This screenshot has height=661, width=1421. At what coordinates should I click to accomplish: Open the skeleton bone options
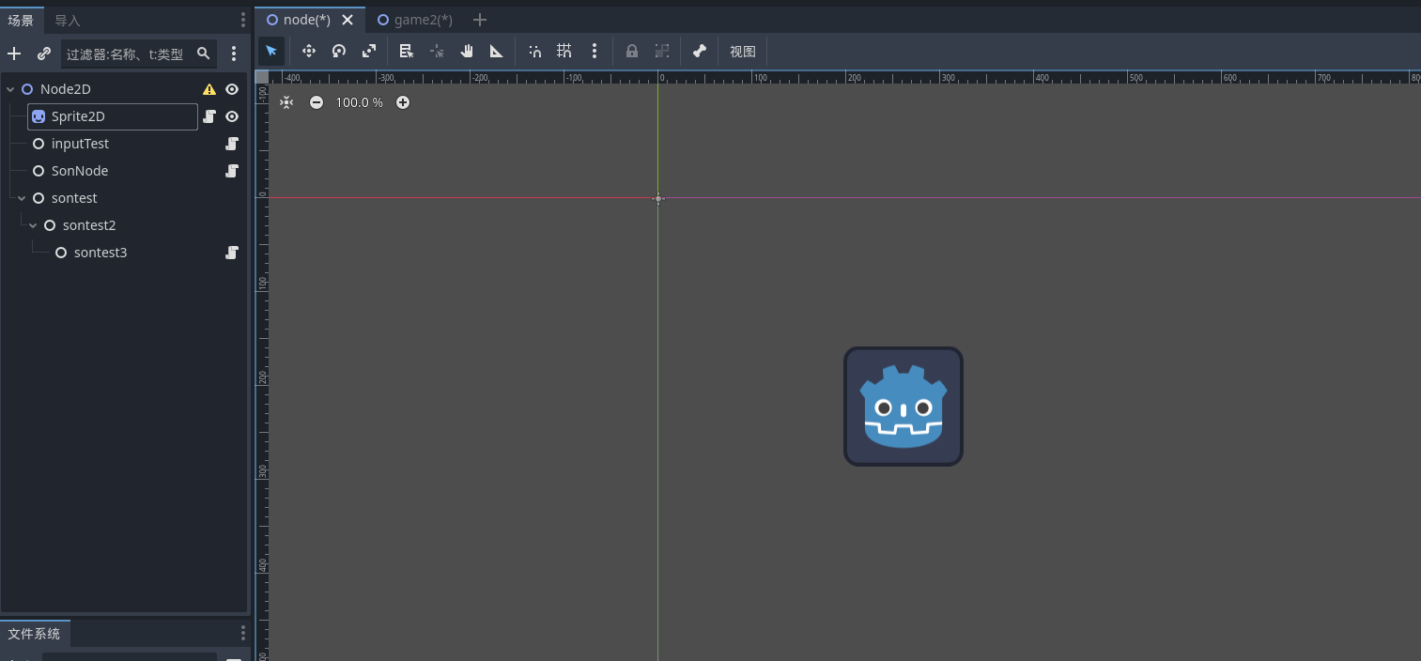point(700,51)
